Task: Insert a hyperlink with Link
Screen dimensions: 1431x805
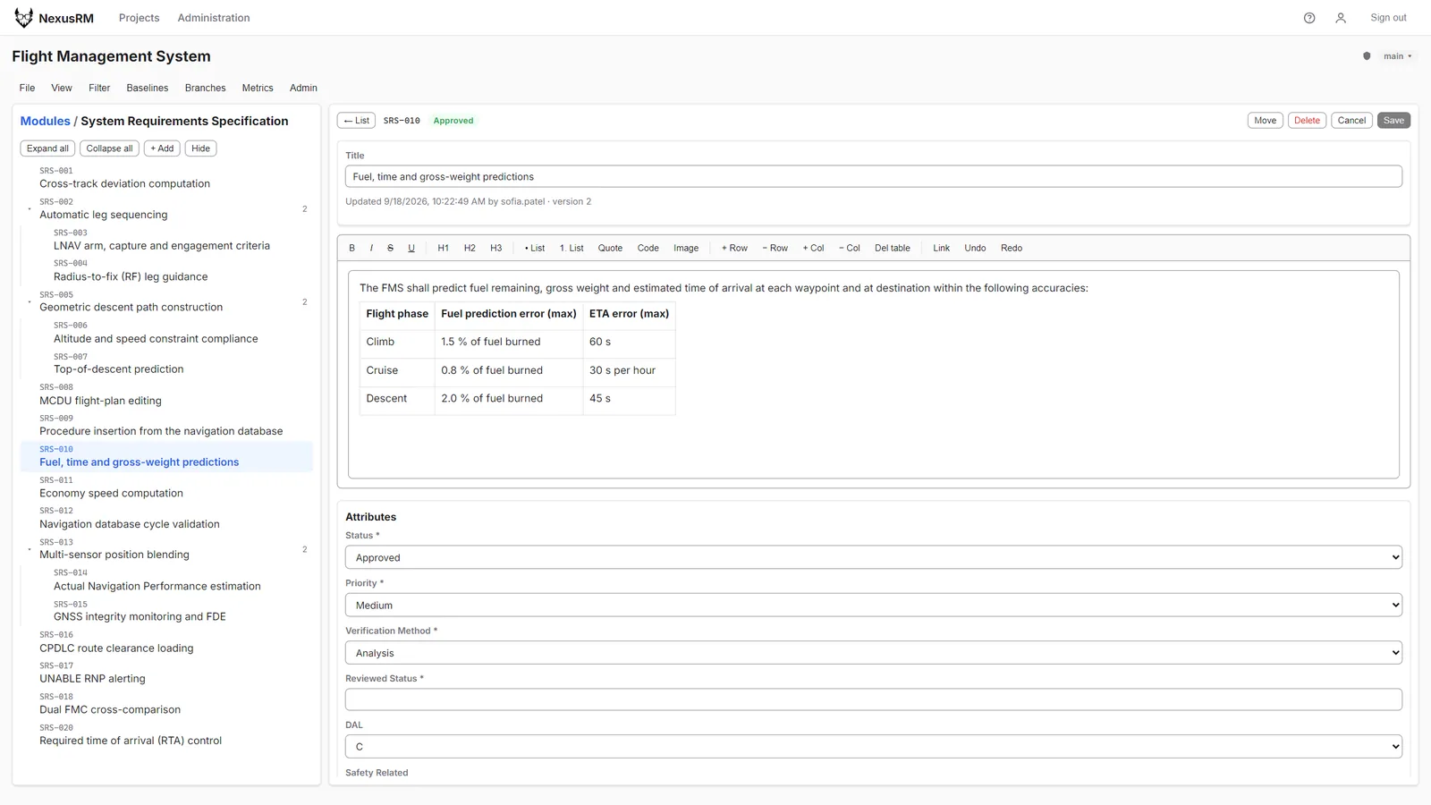Action: click(x=942, y=249)
